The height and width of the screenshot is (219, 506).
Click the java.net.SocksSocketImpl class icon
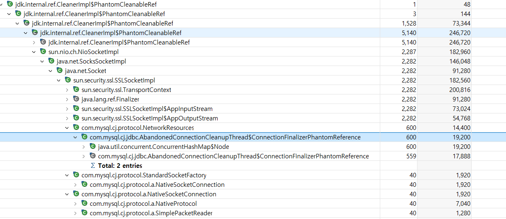click(51, 61)
